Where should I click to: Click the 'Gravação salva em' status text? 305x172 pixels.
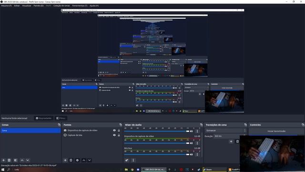click(29, 165)
